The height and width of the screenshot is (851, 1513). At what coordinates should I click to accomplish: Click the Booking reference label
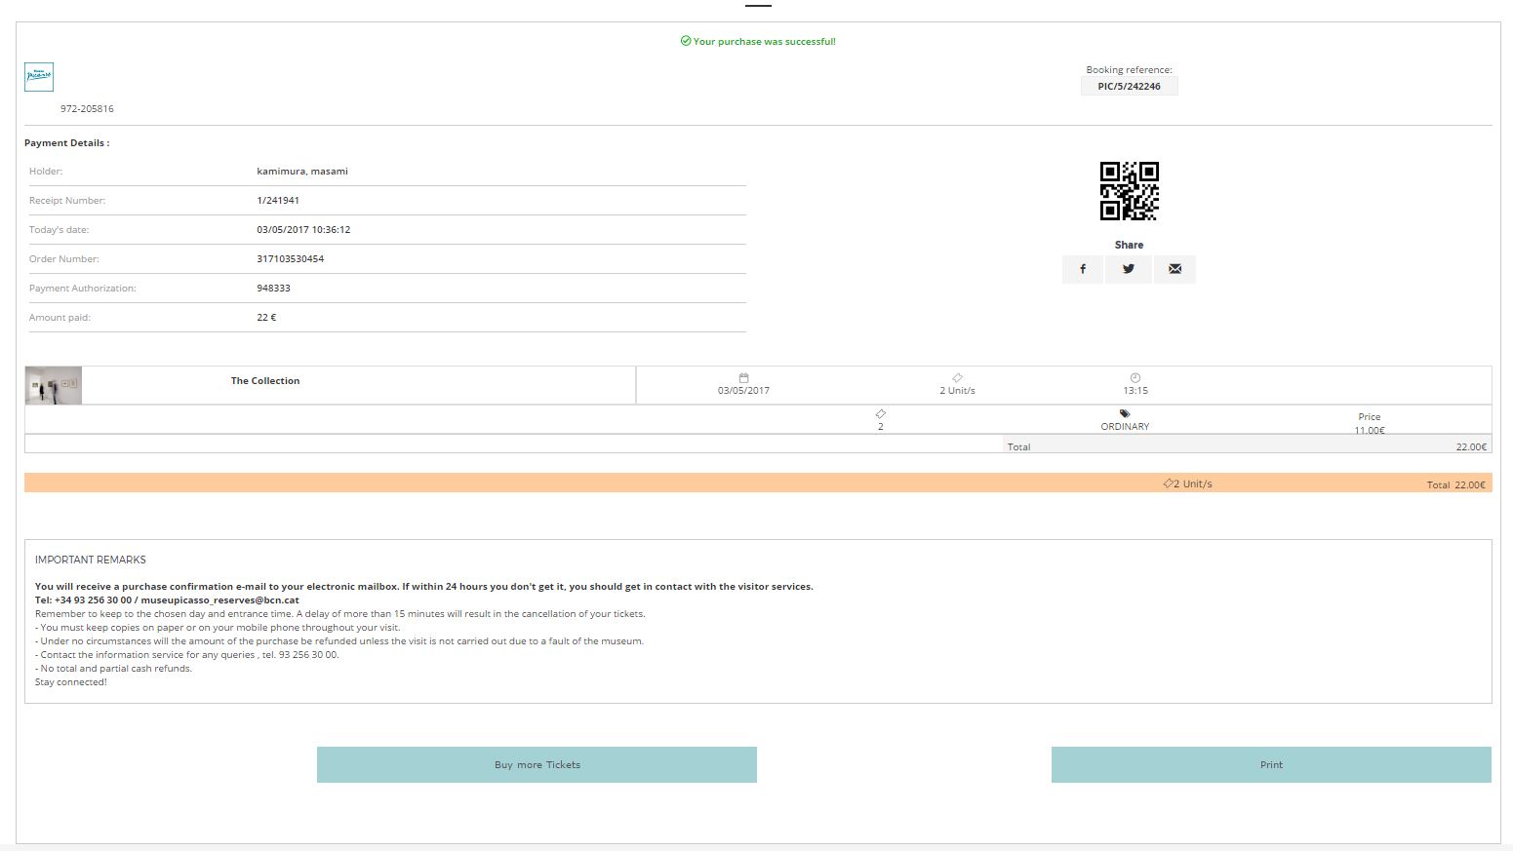pyautogui.click(x=1130, y=70)
